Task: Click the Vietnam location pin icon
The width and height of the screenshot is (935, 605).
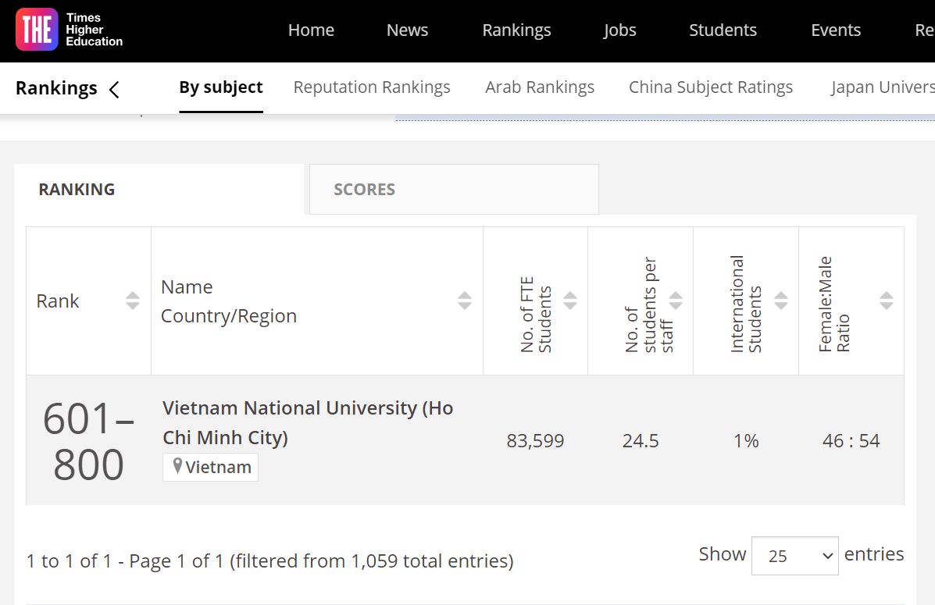Action: 177,466
